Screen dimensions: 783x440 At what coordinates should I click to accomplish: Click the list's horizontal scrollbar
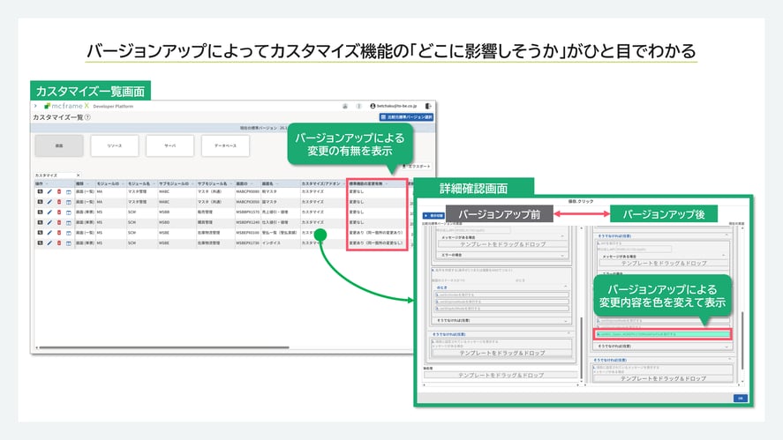coord(164,347)
